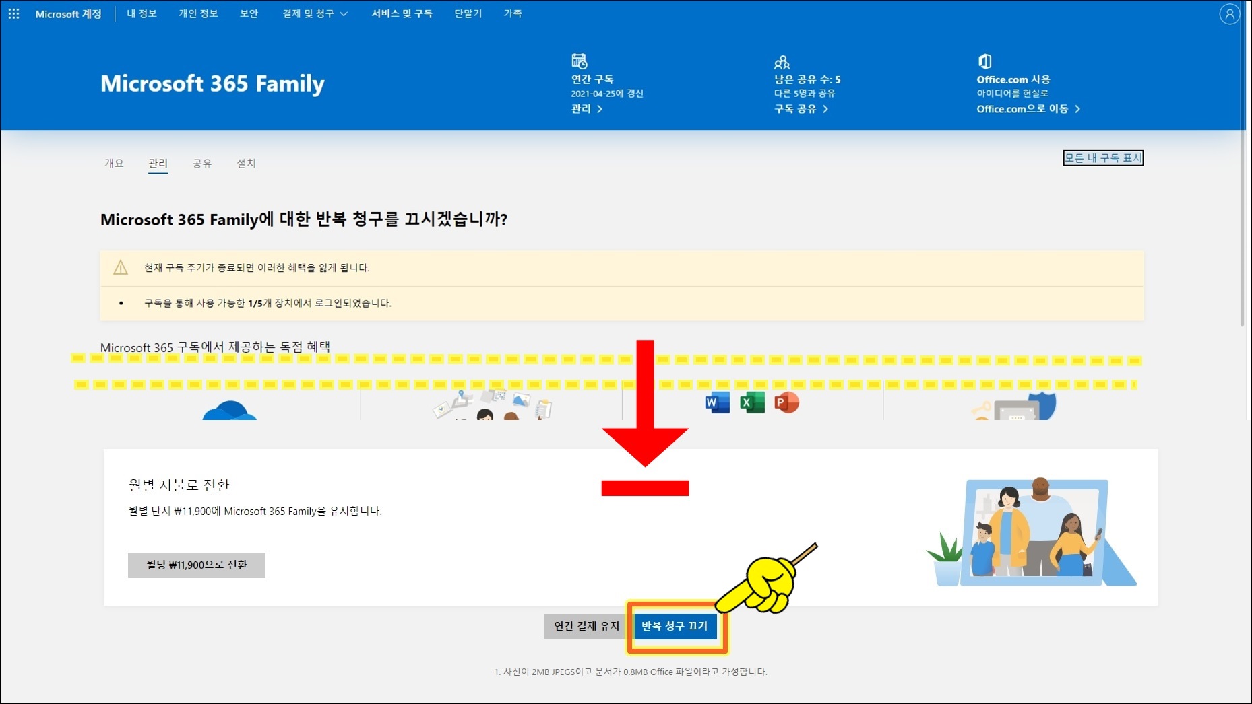Image resolution: width=1252 pixels, height=704 pixels.
Task: Click the Office logo icon in header
Action: point(984,61)
